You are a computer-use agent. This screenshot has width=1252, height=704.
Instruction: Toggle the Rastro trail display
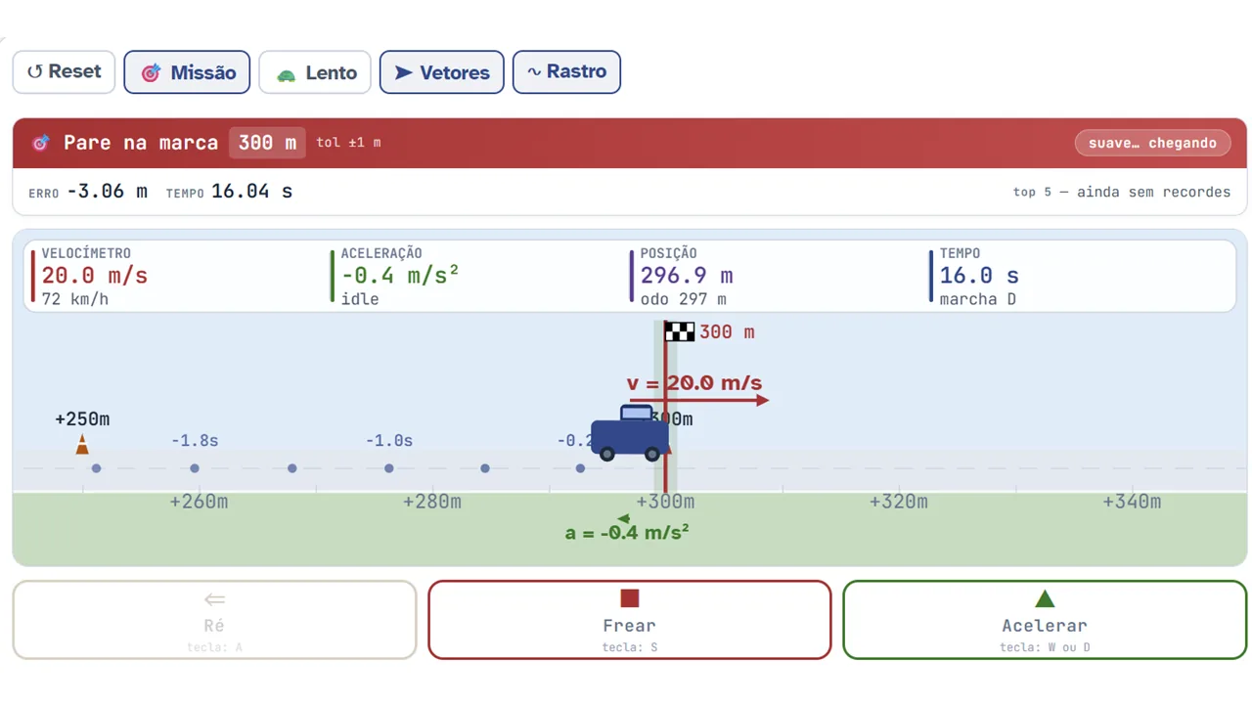pos(566,72)
